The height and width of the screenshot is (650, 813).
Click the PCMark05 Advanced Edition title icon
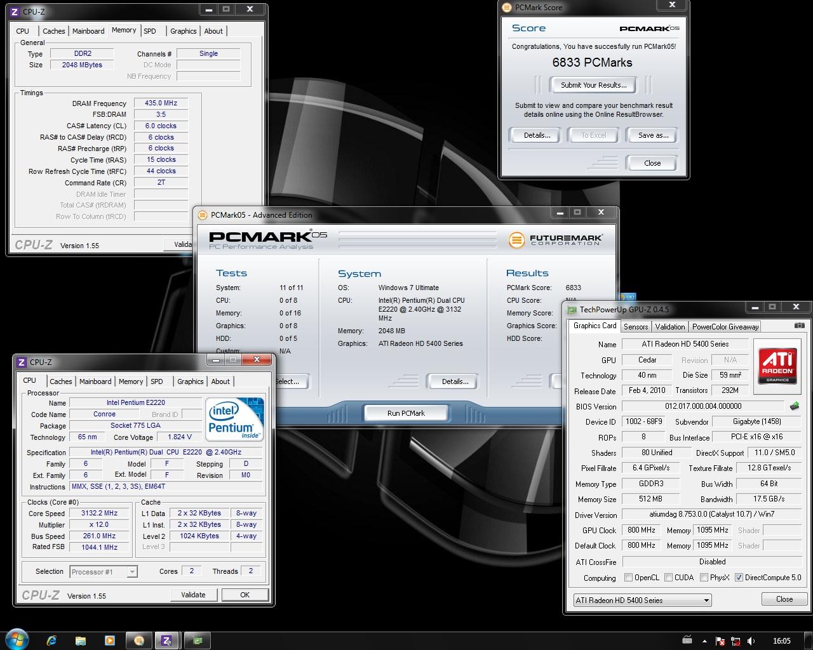click(x=203, y=215)
